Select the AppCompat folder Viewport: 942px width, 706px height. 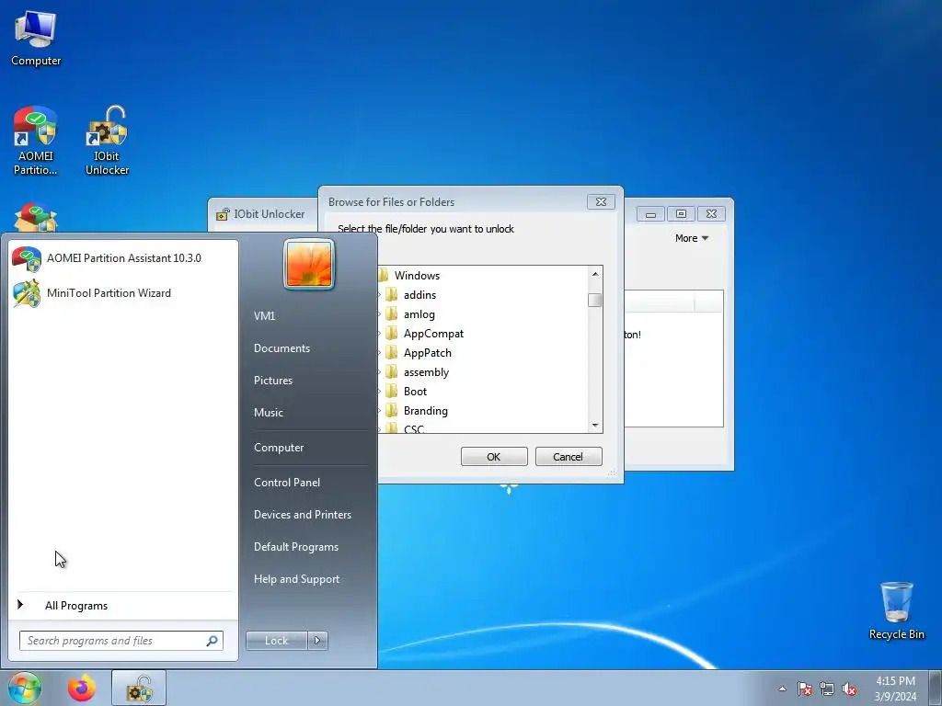[434, 333]
